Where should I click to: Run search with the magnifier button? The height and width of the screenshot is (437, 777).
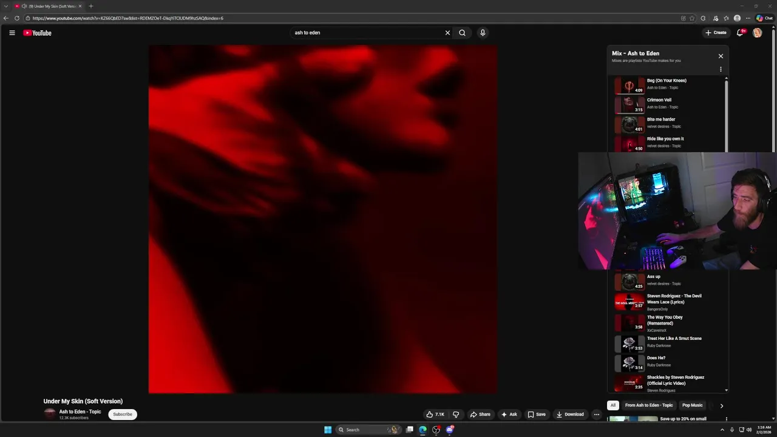462,33
